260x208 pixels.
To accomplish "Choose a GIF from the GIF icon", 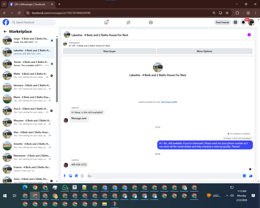I will point(82,176).
